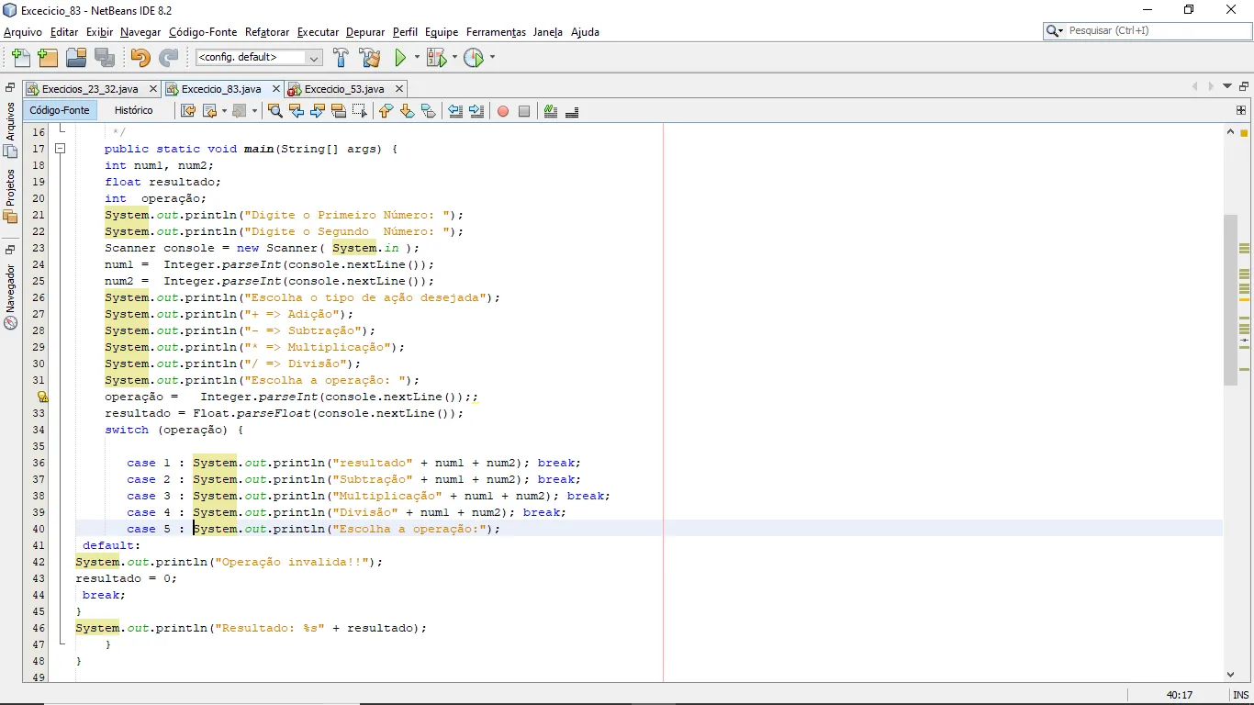The width and height of the screenshot is (1254, 705).
Task: Click the Histórico view button
Action: 134,110
